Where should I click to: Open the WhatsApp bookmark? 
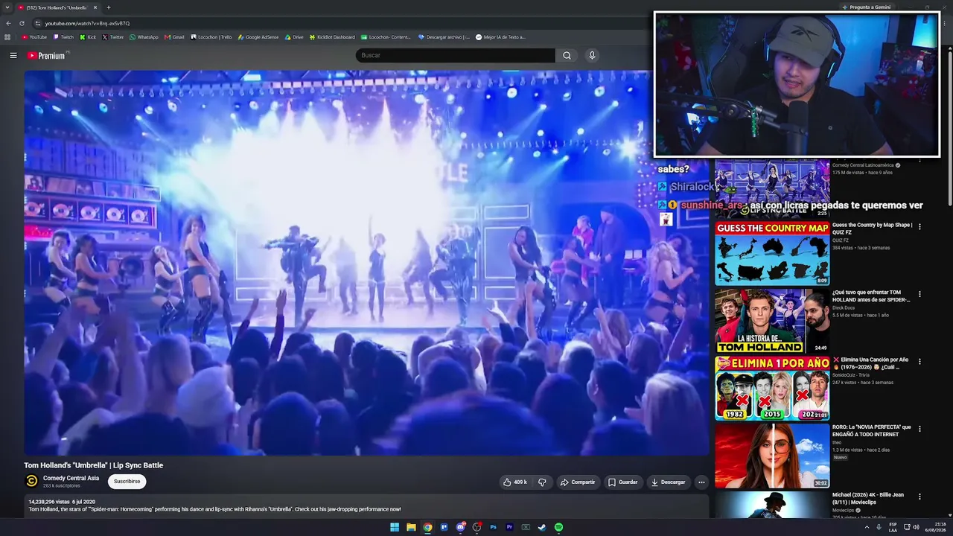pyautogui.click(x=144, y=36)
